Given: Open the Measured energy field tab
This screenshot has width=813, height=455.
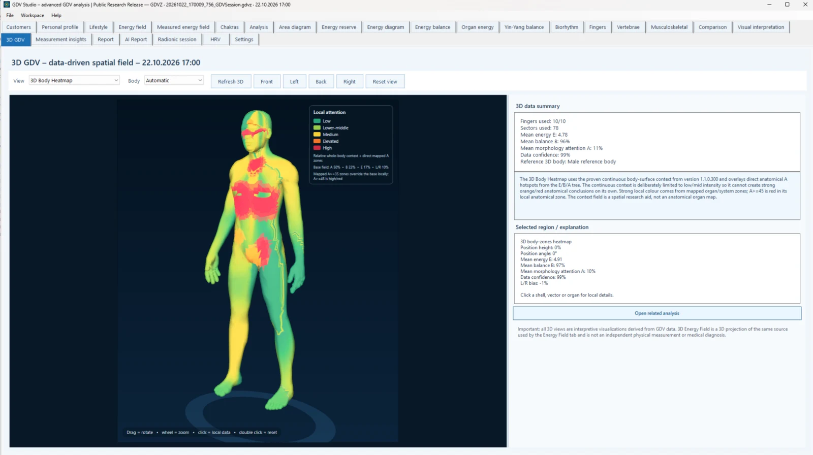Looking at the screenshot, I should 183,27.
